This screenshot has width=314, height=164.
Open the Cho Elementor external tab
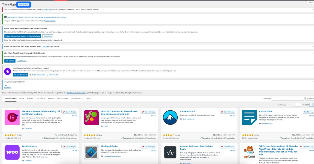77,98
